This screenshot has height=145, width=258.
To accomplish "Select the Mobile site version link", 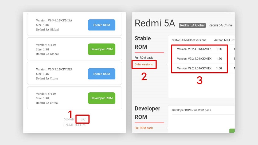I will click(x=69, y=119).
